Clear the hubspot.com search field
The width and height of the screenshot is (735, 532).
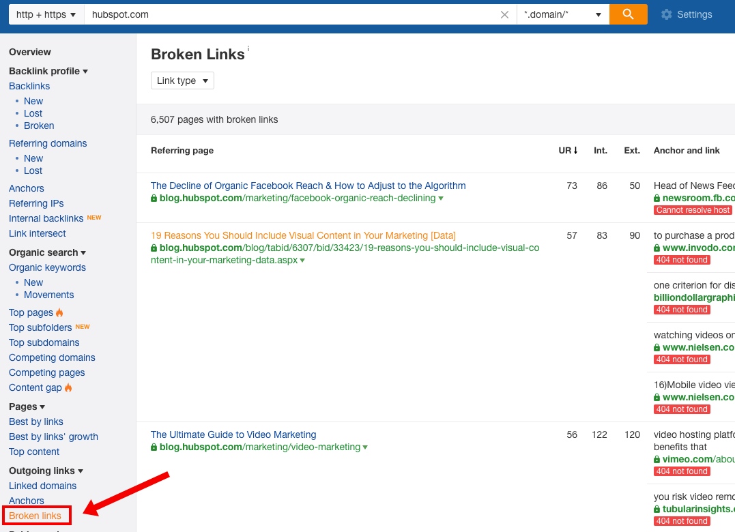504,14
